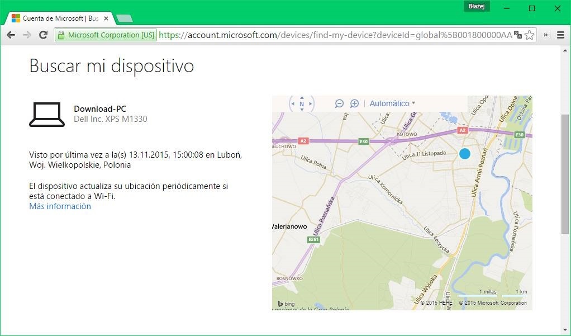Close the Cuenta de Microsoft tab
This screenshot has height=336, width=571.
click(106, 18)
